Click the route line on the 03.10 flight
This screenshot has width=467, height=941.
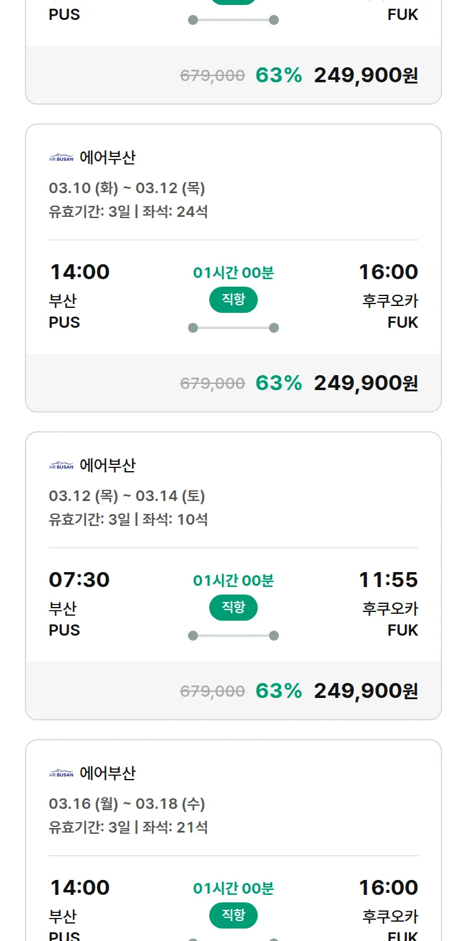(x=233, y=328)
